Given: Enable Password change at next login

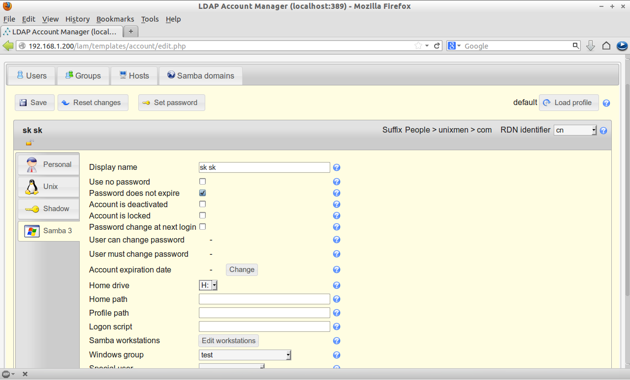Looking at the screenshot, I should [202, 227].
